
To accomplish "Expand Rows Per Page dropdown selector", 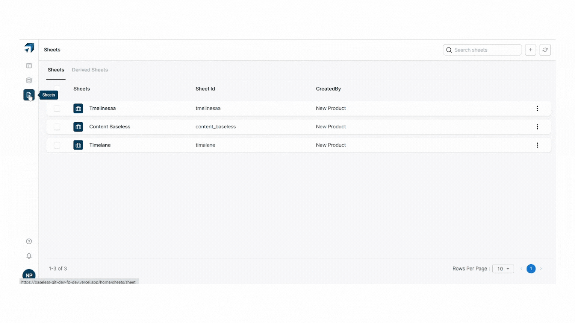I will (x=503, y=269).
